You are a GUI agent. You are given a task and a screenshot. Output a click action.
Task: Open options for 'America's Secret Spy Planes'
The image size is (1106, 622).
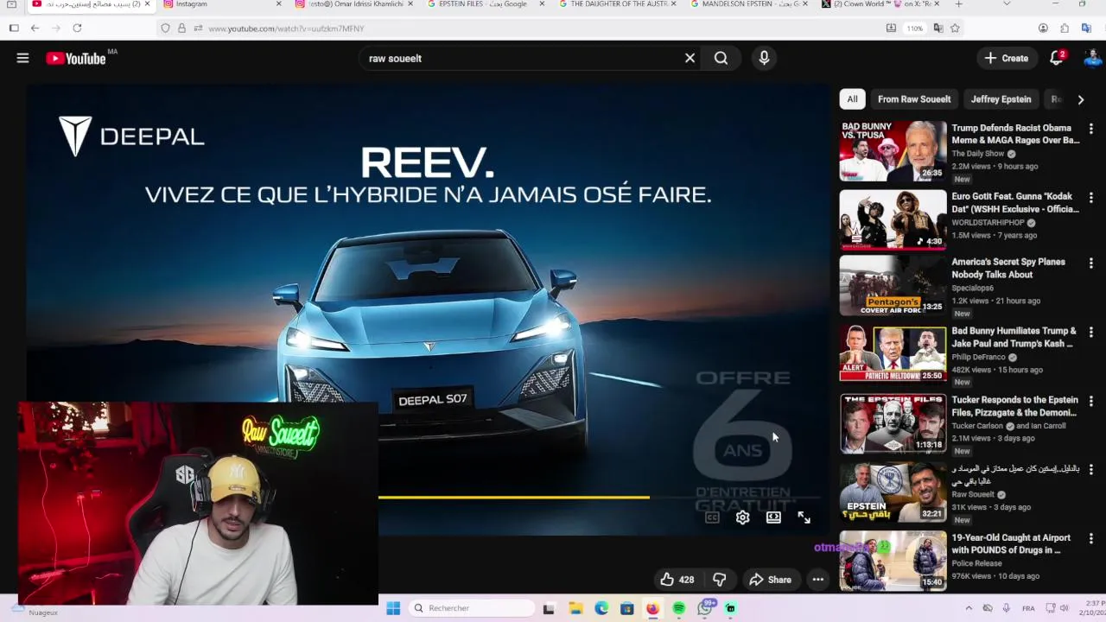1091,263
